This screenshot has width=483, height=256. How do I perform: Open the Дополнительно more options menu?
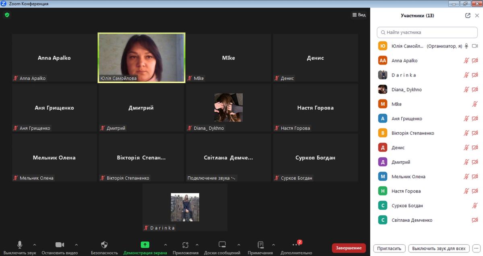[296, 247]
